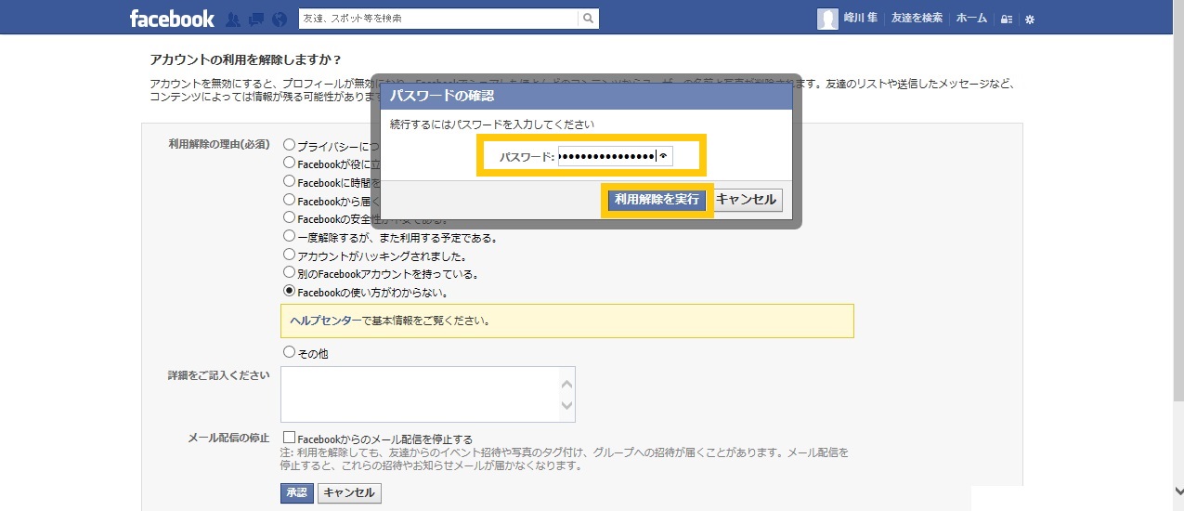Image resolution: width=1184 pixels, height=511 pixels.
Task: Open the settings gear menu
Action: pos(1030,19)
